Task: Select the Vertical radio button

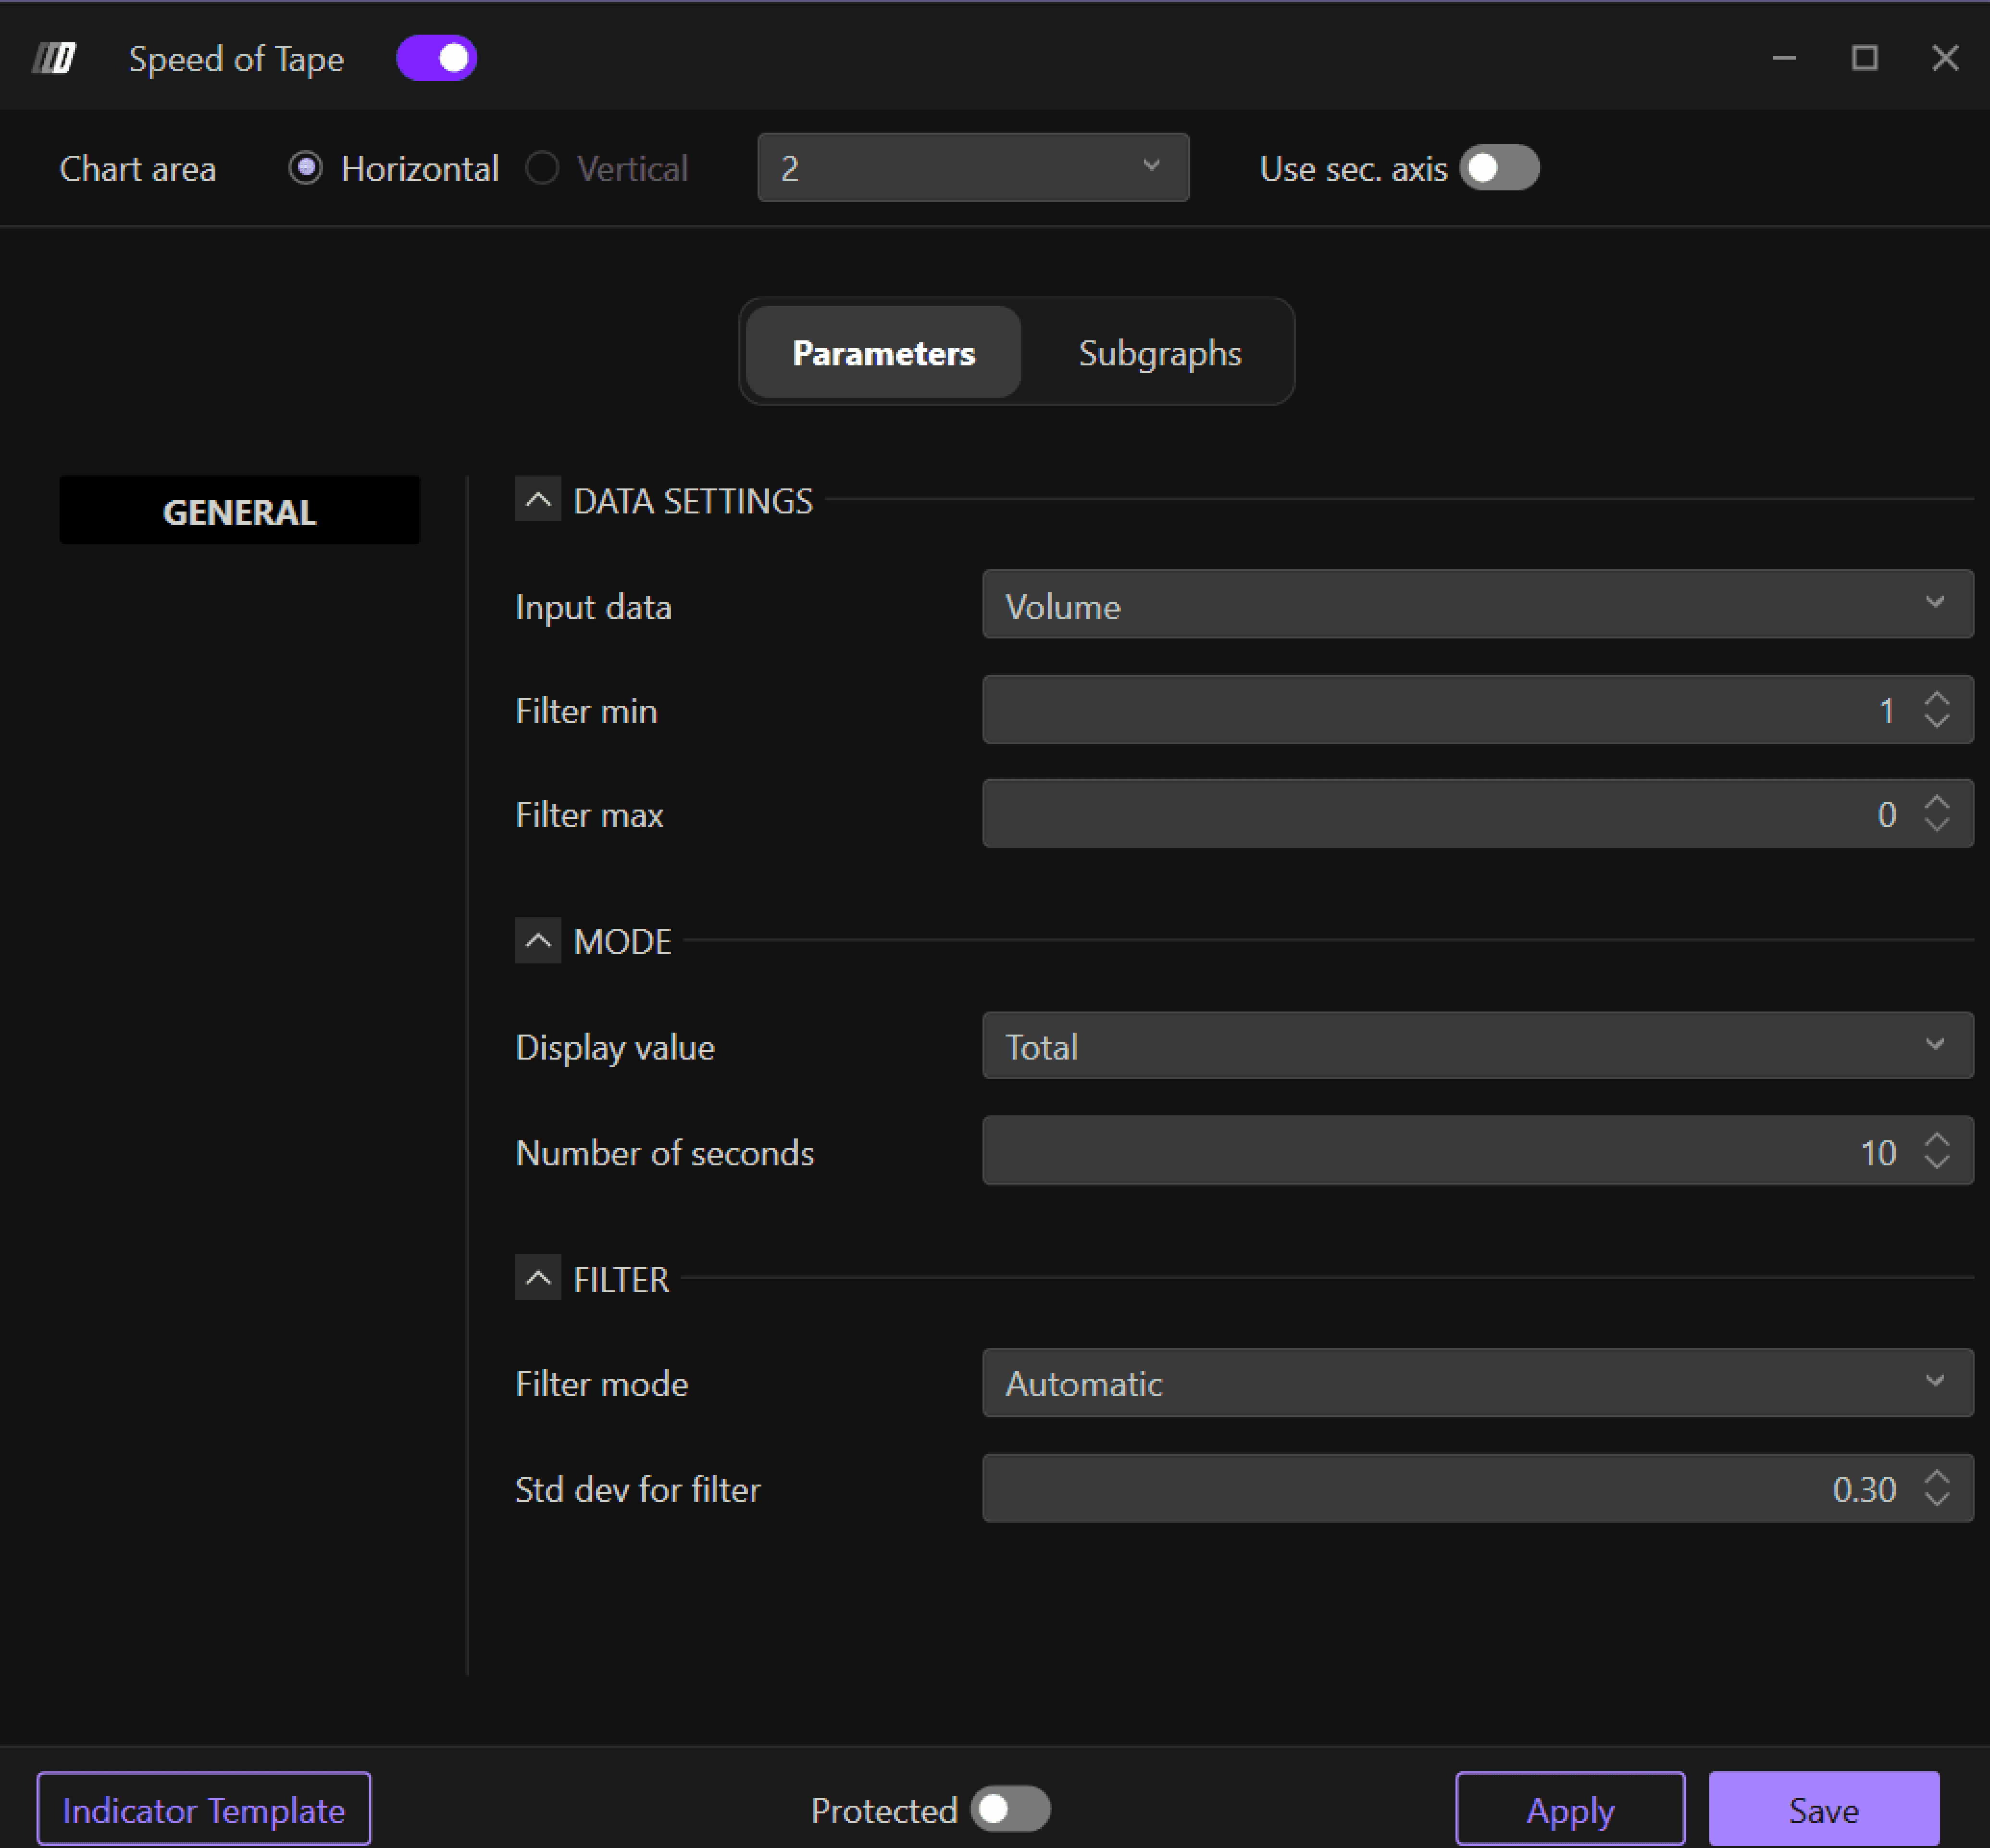Action: [x=542, y=168]
